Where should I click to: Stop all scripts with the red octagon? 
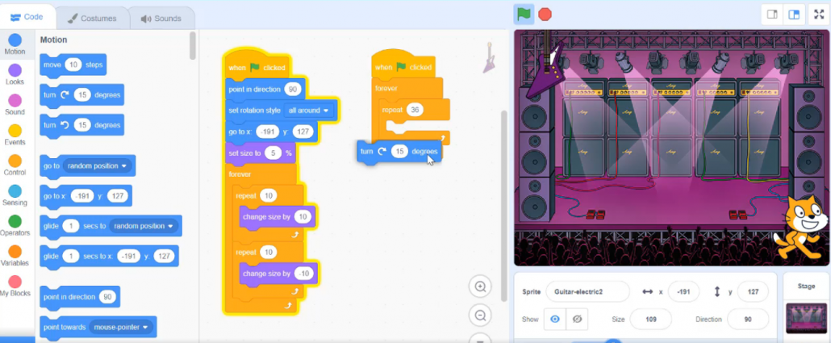tap(545, 14)
